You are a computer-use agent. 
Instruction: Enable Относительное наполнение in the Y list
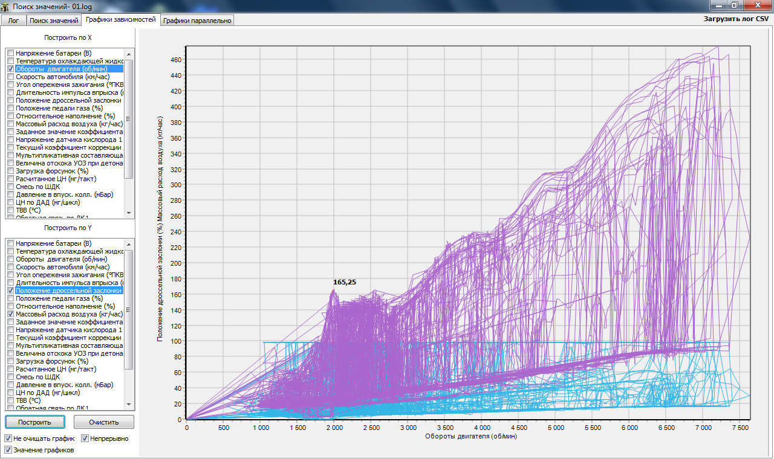point(10,306)
